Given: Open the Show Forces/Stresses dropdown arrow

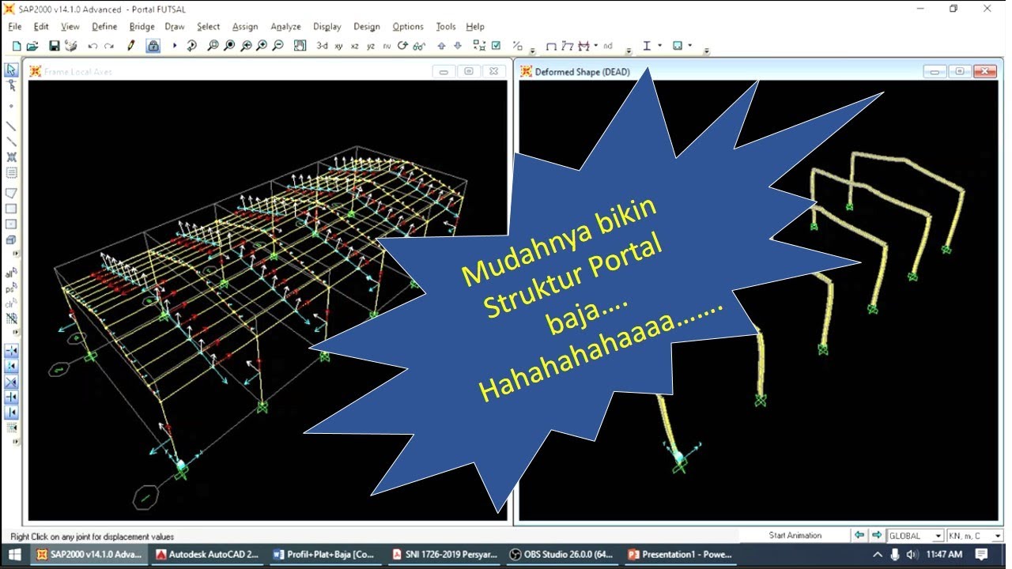Looking at the screenshot, I should [595, 47].
